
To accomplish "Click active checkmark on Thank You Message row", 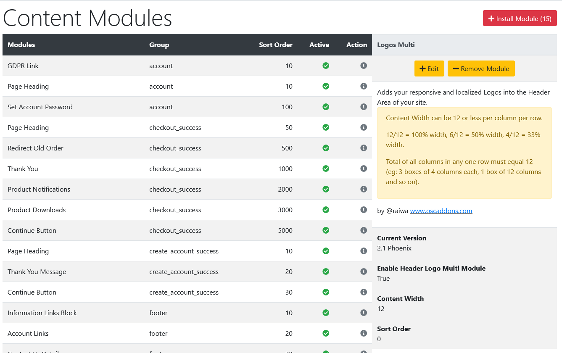I will pyautogui.click(x=326, y=271).
